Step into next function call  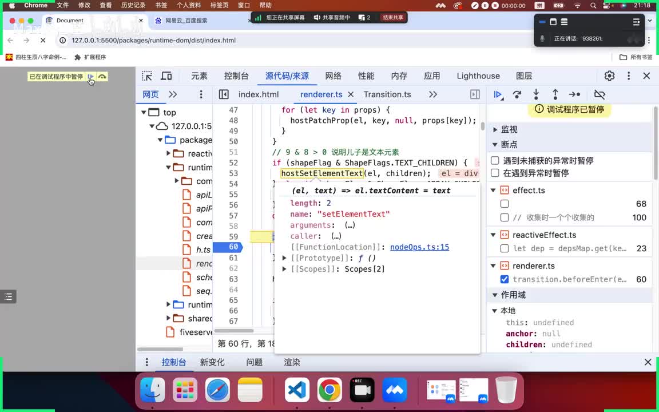pyautogui.click(x=536, y=94)
